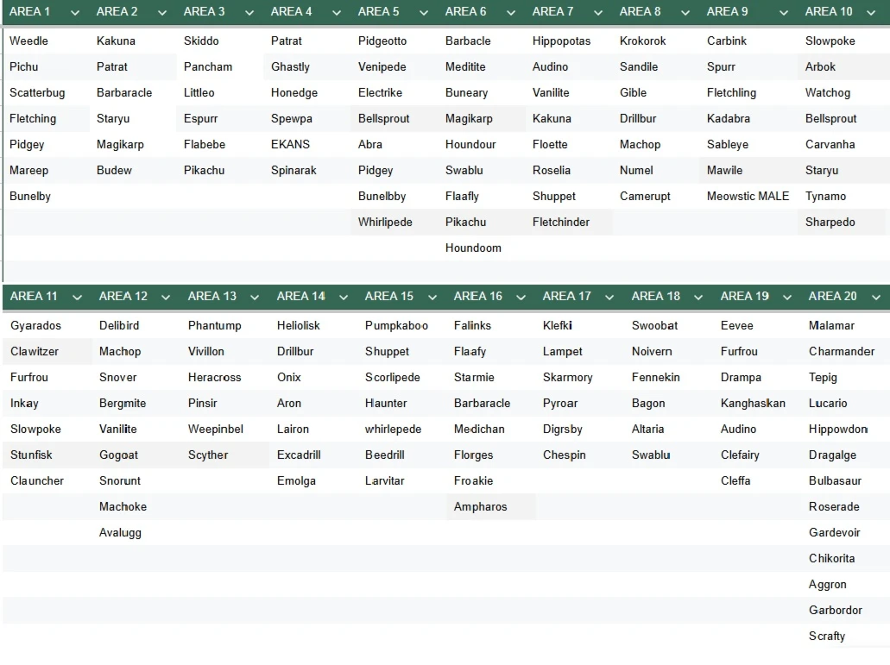890x665 pixels.
Task: Open the AREA 10 filter dropdown arrow
Action: pyautogui.click(x=872, y=13)
